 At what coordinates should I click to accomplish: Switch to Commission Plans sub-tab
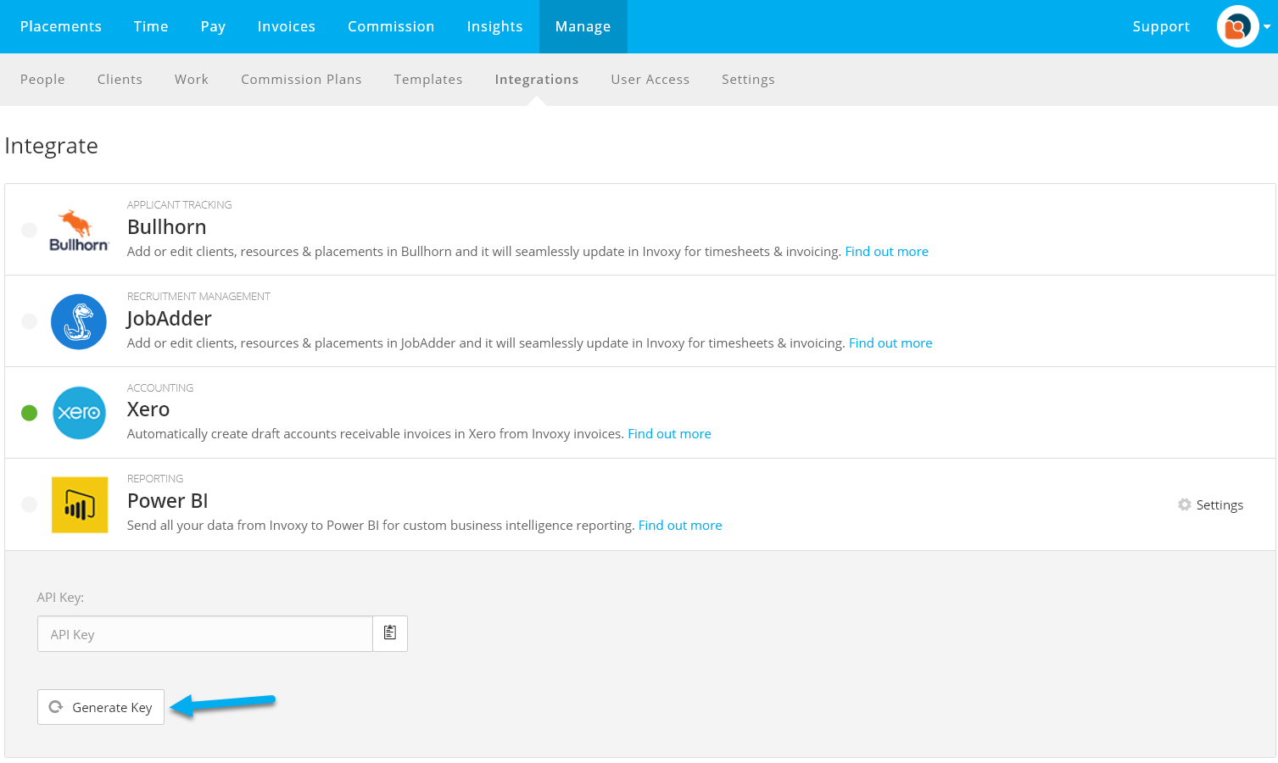pos(301,79)
